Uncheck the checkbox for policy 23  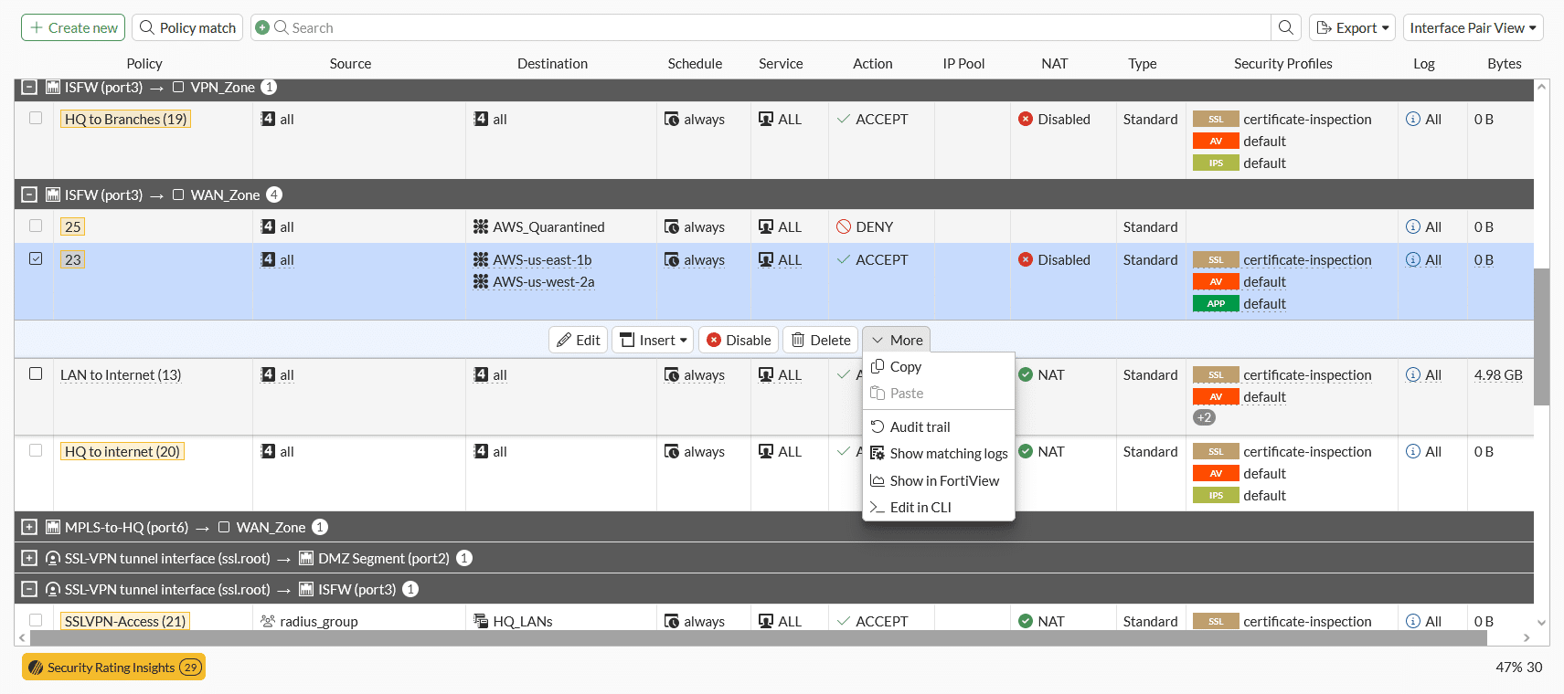coord(36,258)
